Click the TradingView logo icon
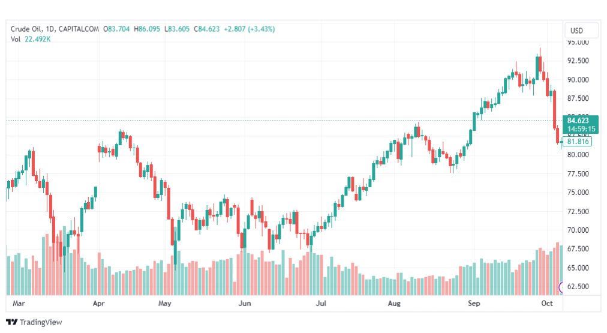The width and height of the screenshot is (607, 333). tap(12, 322)
